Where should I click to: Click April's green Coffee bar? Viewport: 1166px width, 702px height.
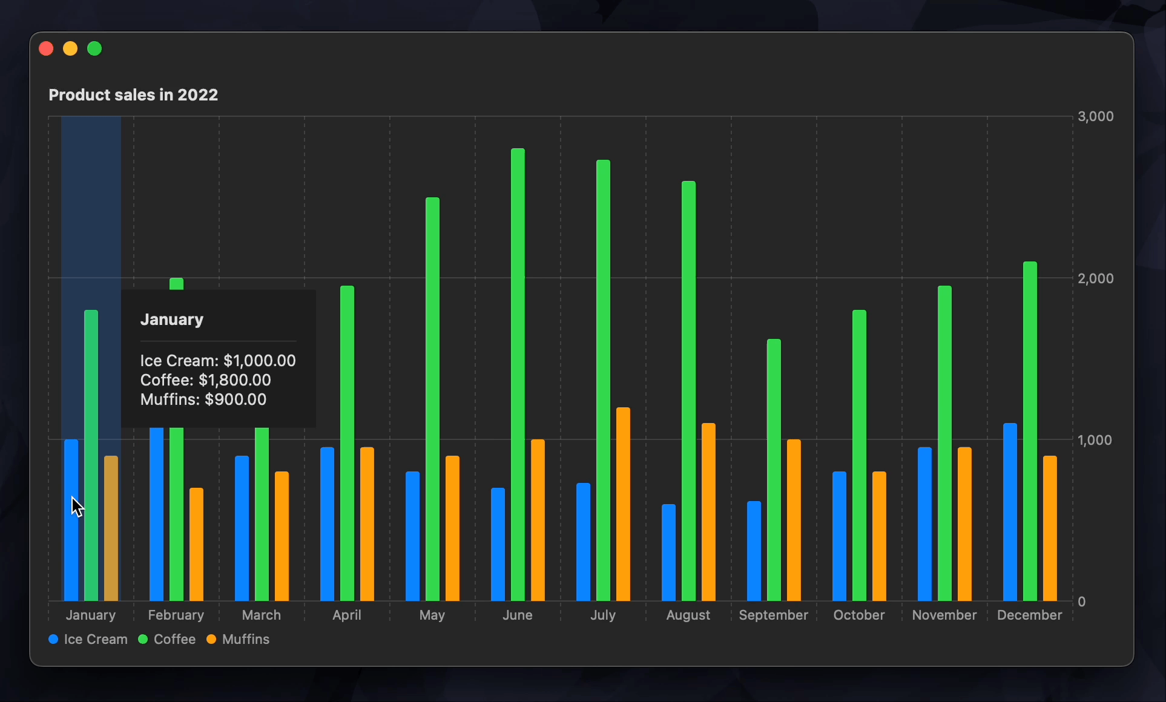(x=347, y=443)
